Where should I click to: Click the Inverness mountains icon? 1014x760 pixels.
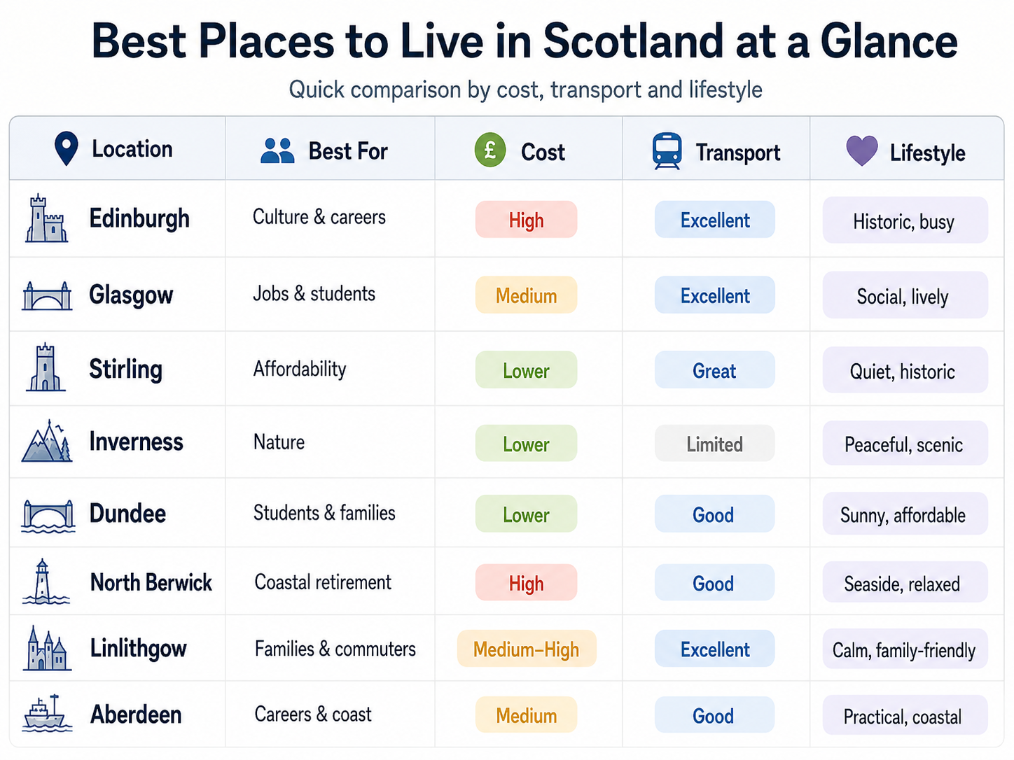click(47, 441)
